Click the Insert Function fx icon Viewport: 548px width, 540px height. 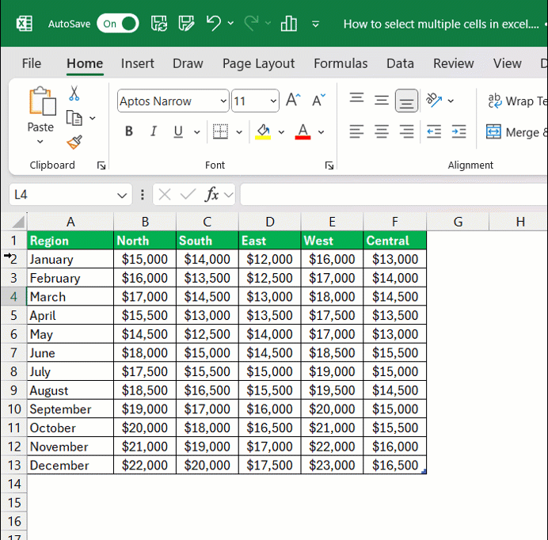point(211,194)
